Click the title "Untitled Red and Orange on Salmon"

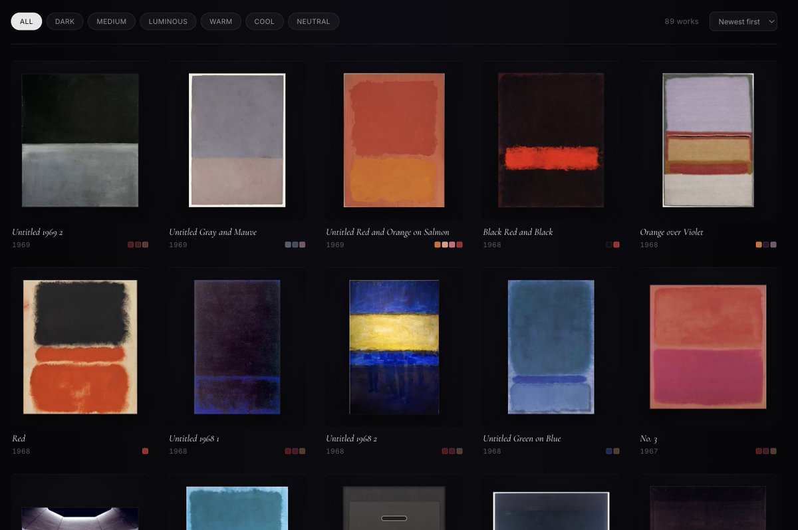pyautogui.click(x=388, y=232)
